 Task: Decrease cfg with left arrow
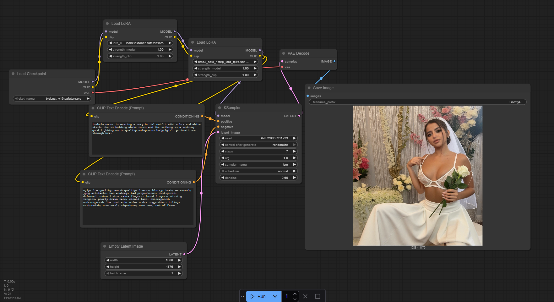pos(222,158)
